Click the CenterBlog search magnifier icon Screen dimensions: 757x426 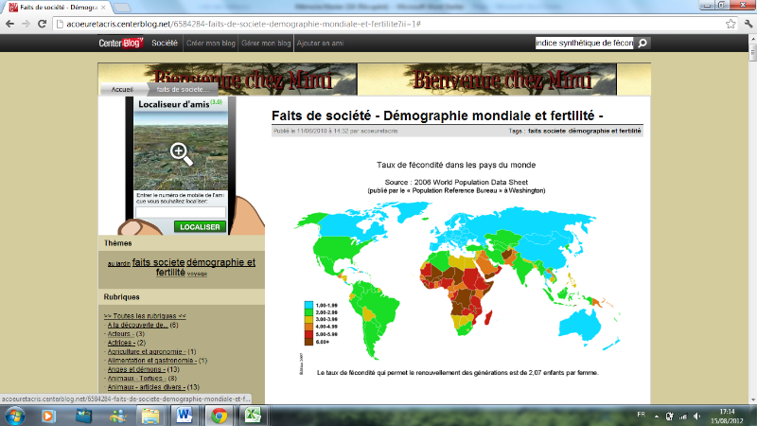[x=643, y=43]
